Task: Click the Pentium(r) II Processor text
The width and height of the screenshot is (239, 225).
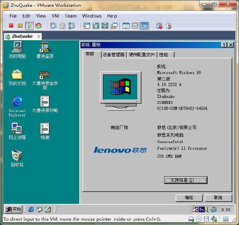Action: pyautogui.click(x=182, y=148)
